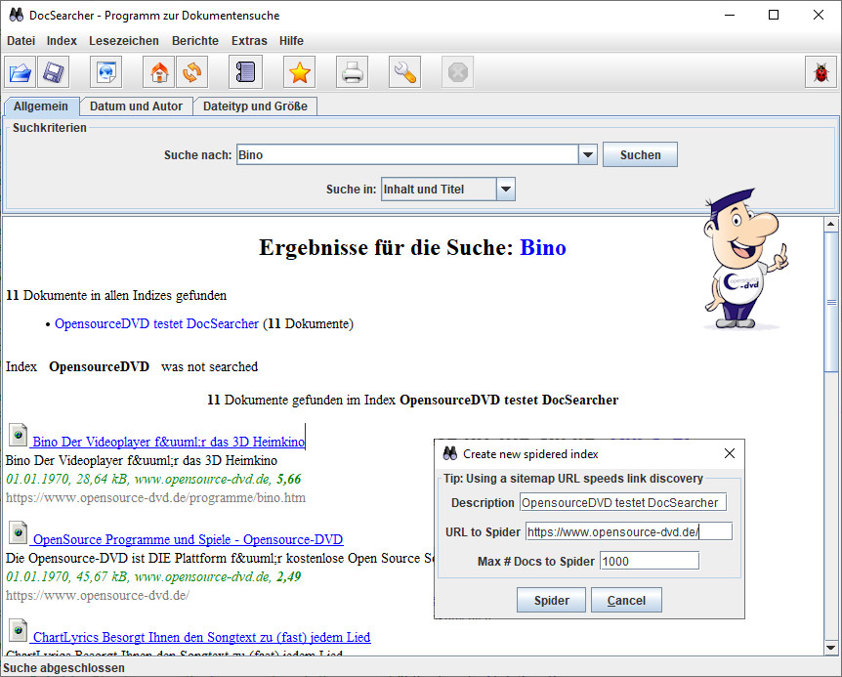Click the 'Max # Docs to Spider' field
This screenshot has height=677, width=842.
point(649,561)
